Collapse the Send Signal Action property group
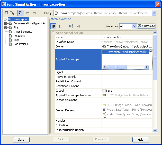The image size is (162, 145). click(53, 33)
